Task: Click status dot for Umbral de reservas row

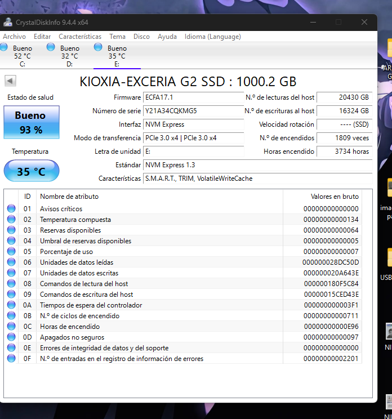Action: pos(11,240)
